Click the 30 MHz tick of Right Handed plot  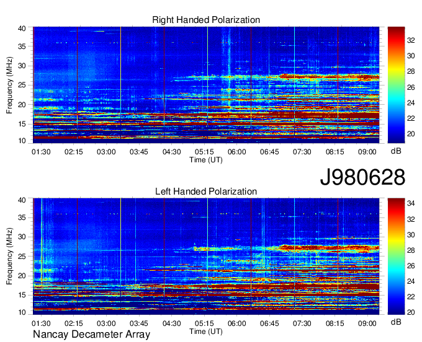tap(22, 66)
